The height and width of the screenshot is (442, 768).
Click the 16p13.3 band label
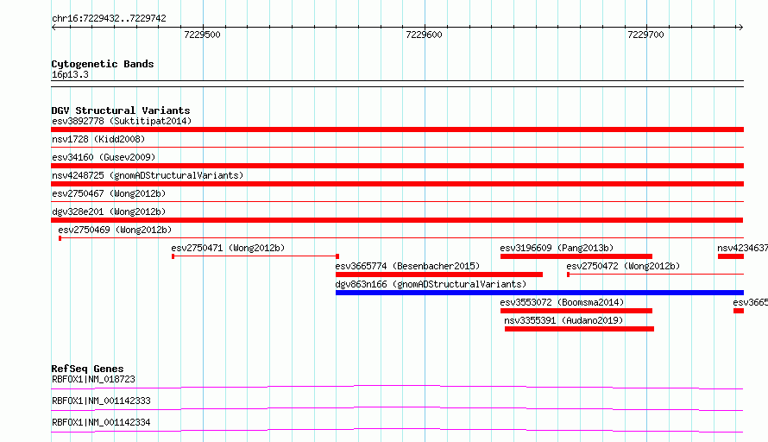[x=70, y=74]
